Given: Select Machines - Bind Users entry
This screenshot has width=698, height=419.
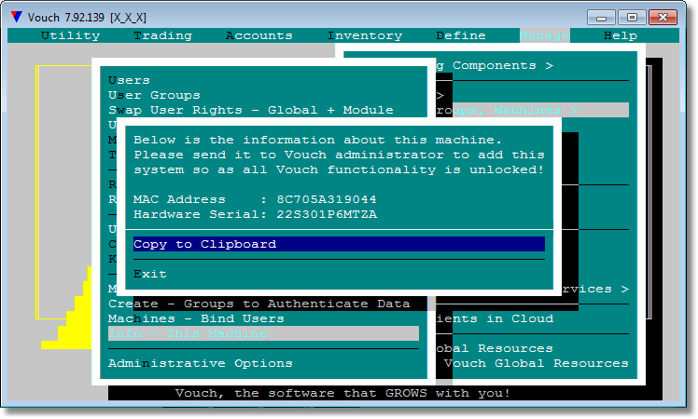Looking at the screenshot, I should [196, 318].
